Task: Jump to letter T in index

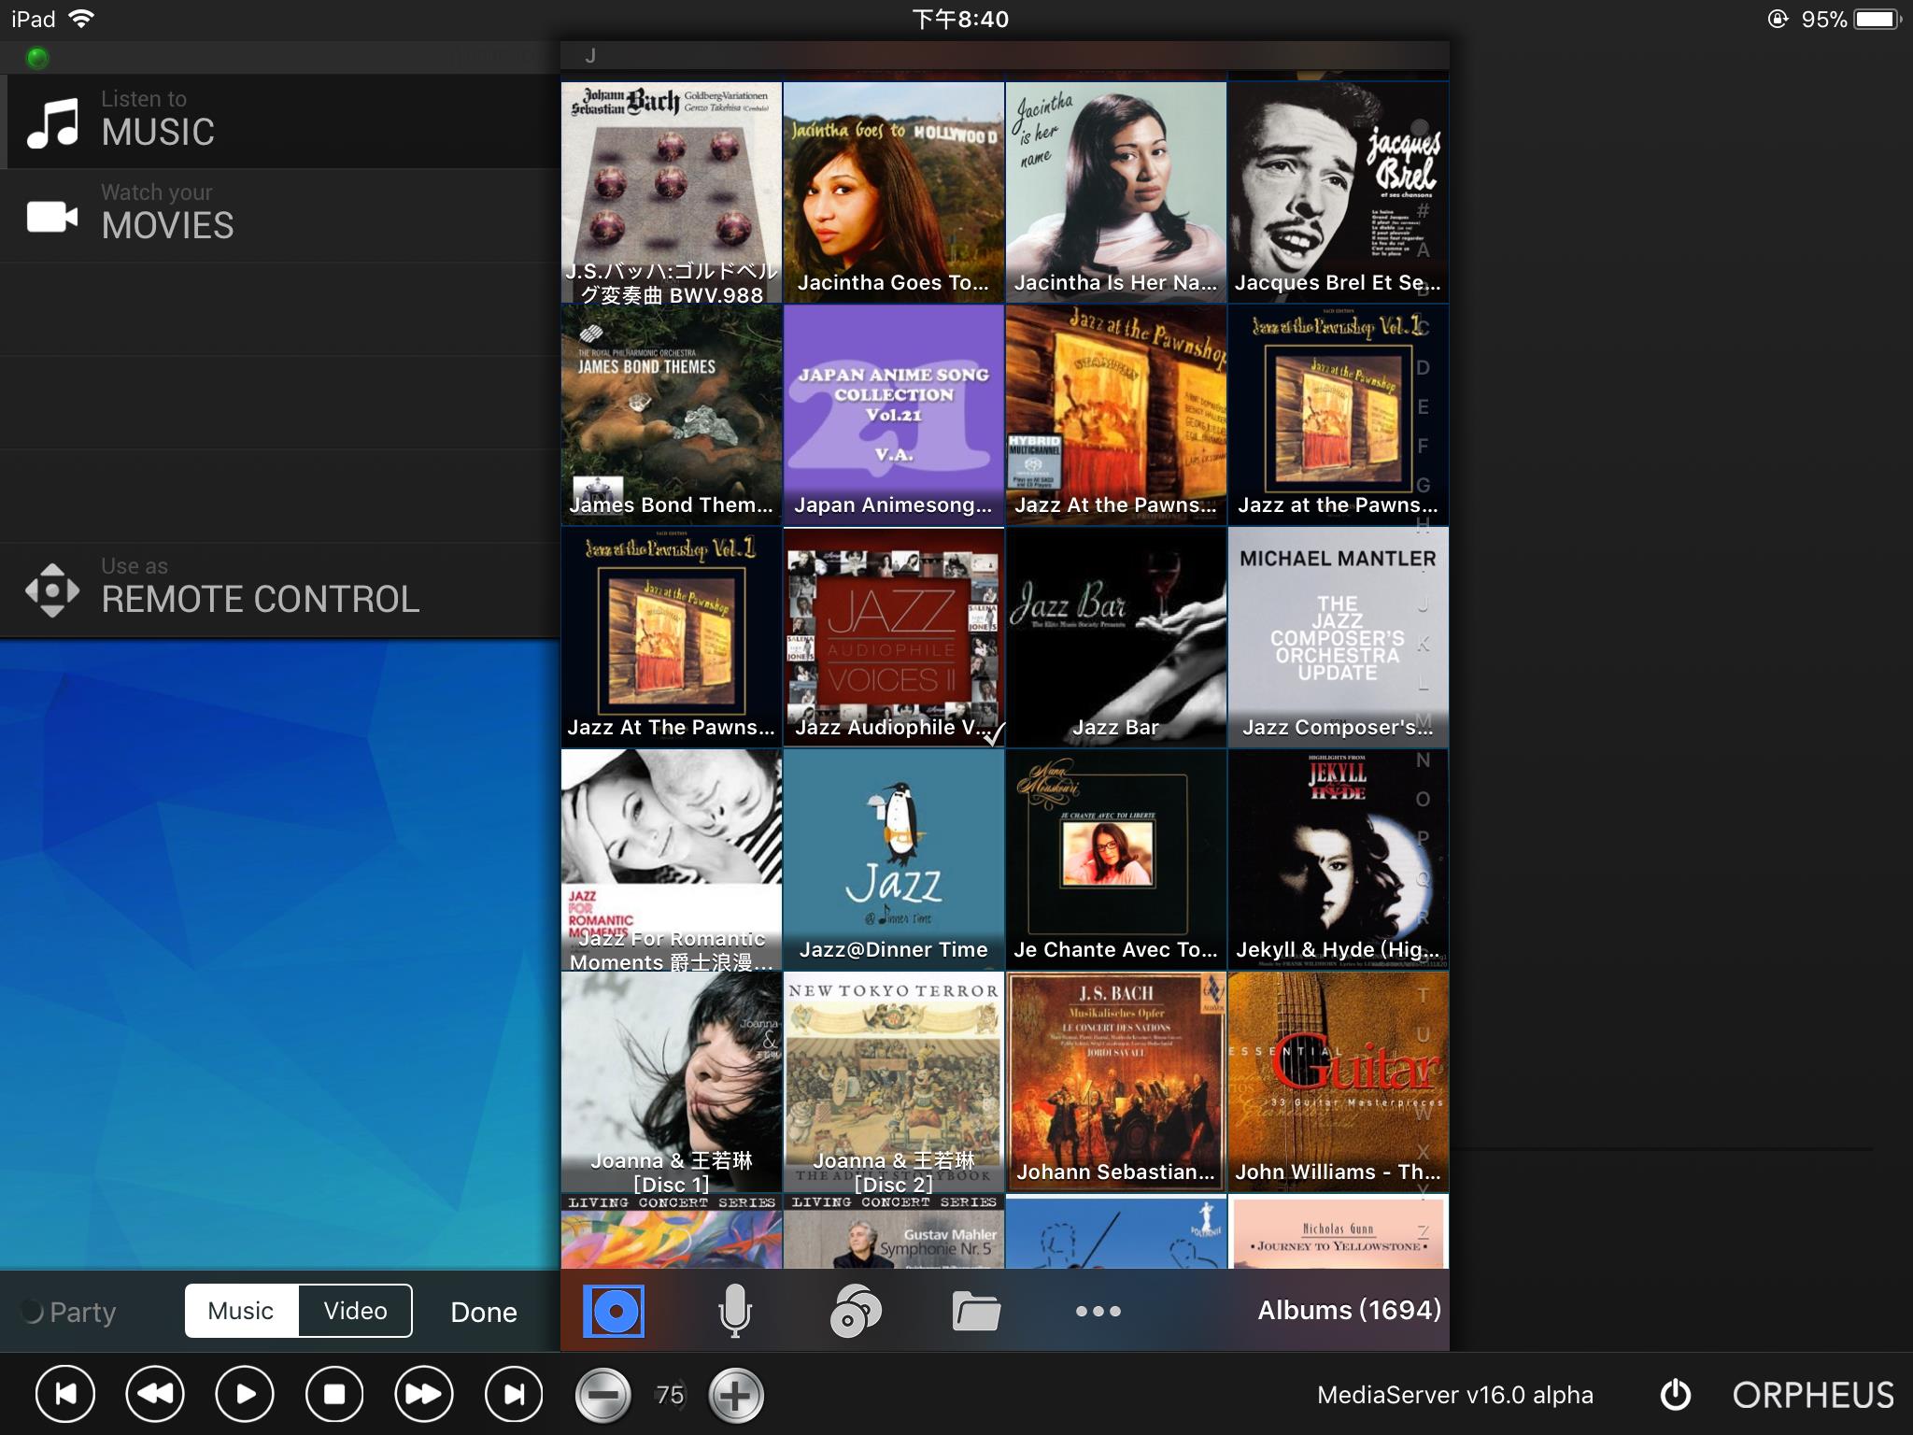Action: 1423,995
